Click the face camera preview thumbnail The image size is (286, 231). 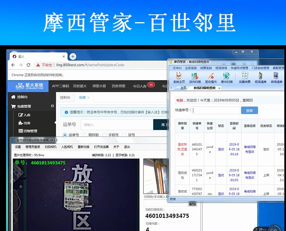point(155,176)
